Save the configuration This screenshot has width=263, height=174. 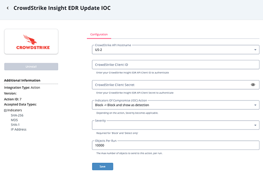tap(103, 167)
